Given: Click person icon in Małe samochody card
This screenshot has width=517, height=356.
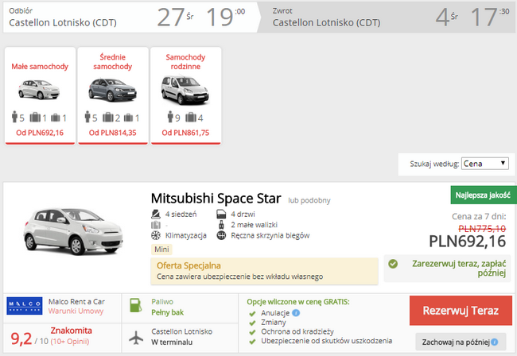Looking at the screenshot, I should click(14, 117).
